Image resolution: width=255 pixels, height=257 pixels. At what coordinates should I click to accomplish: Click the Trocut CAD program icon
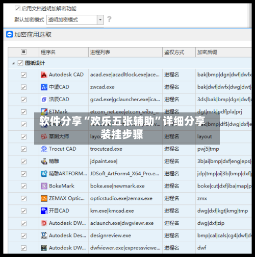44,149
